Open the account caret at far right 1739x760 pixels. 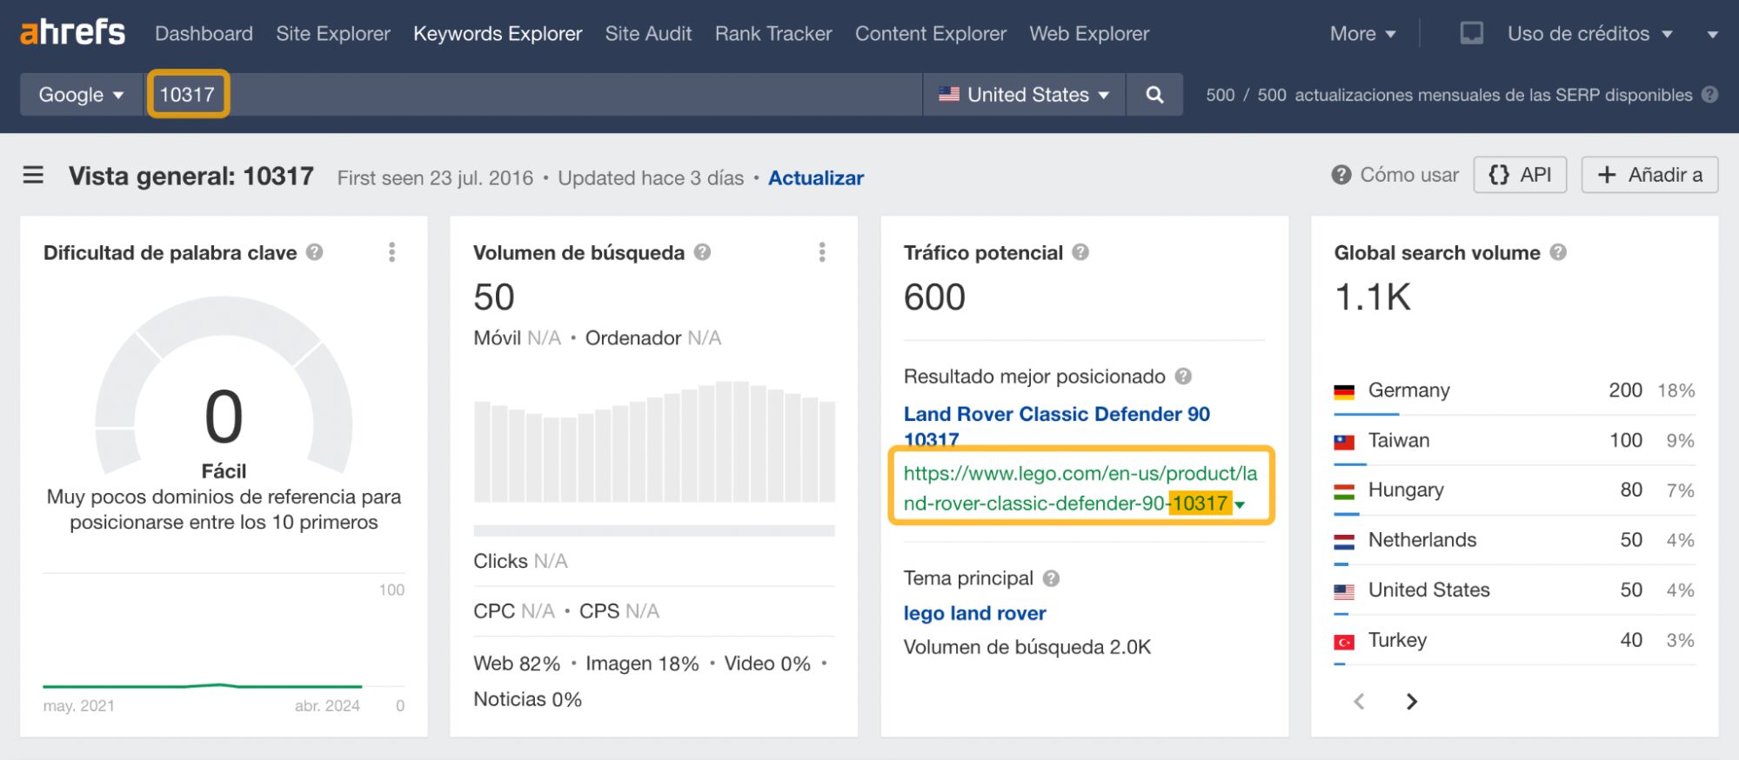(x=1712, y=35)
